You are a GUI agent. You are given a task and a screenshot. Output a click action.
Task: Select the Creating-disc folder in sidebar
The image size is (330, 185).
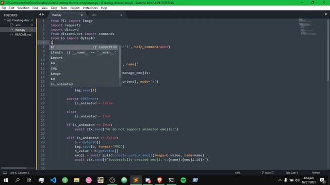(x=21, y=20)
